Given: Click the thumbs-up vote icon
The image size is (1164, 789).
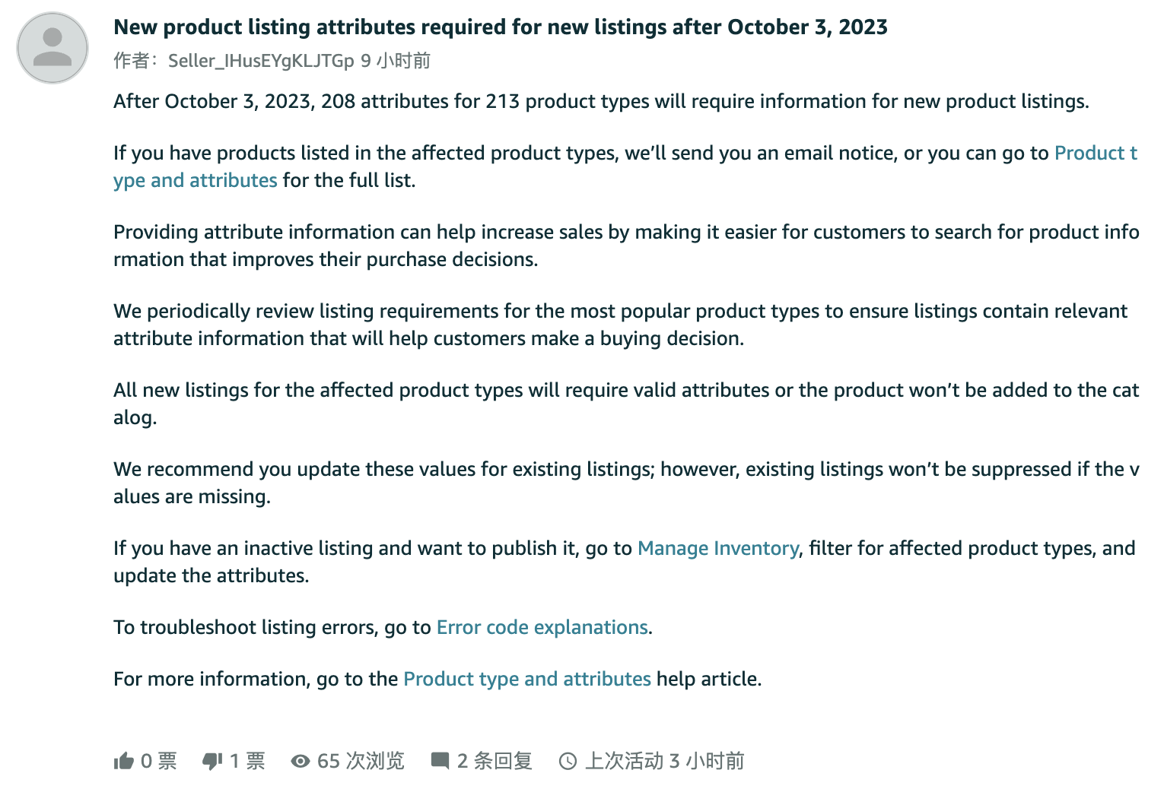Looking at the screenshot, I should tap(123, 761).
